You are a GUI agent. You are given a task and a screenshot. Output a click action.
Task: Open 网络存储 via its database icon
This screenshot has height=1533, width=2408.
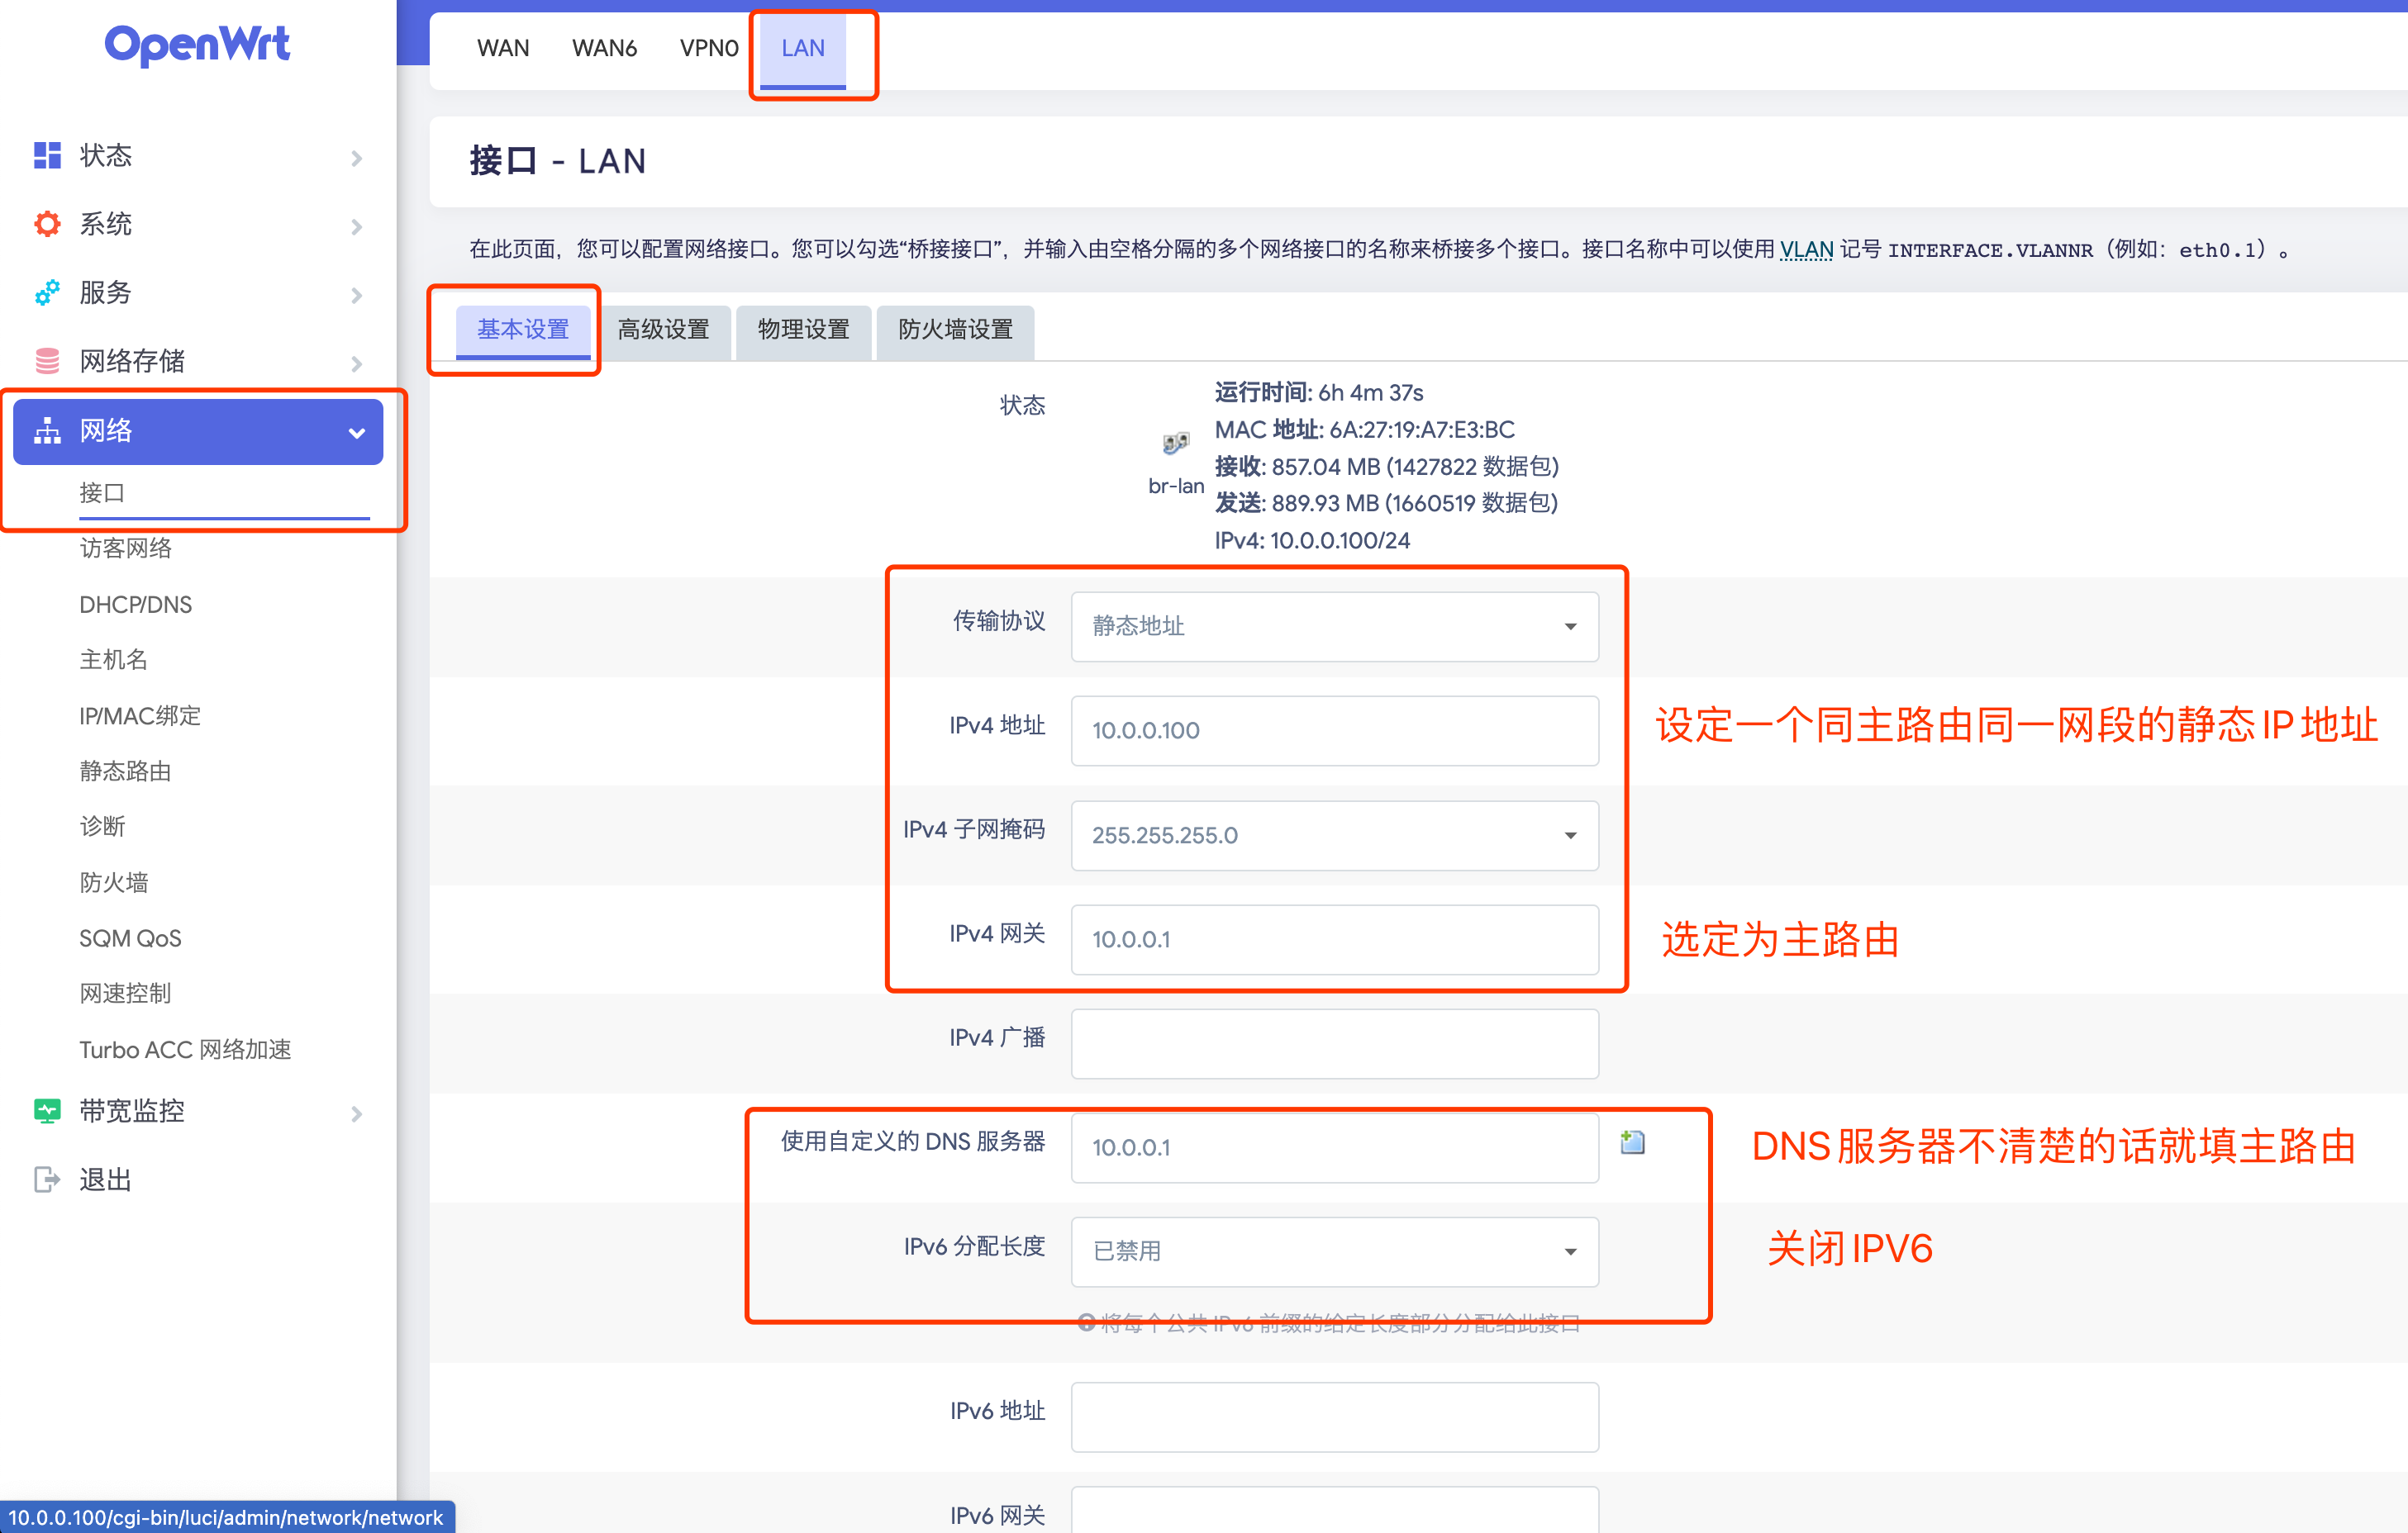coord(46,361)
